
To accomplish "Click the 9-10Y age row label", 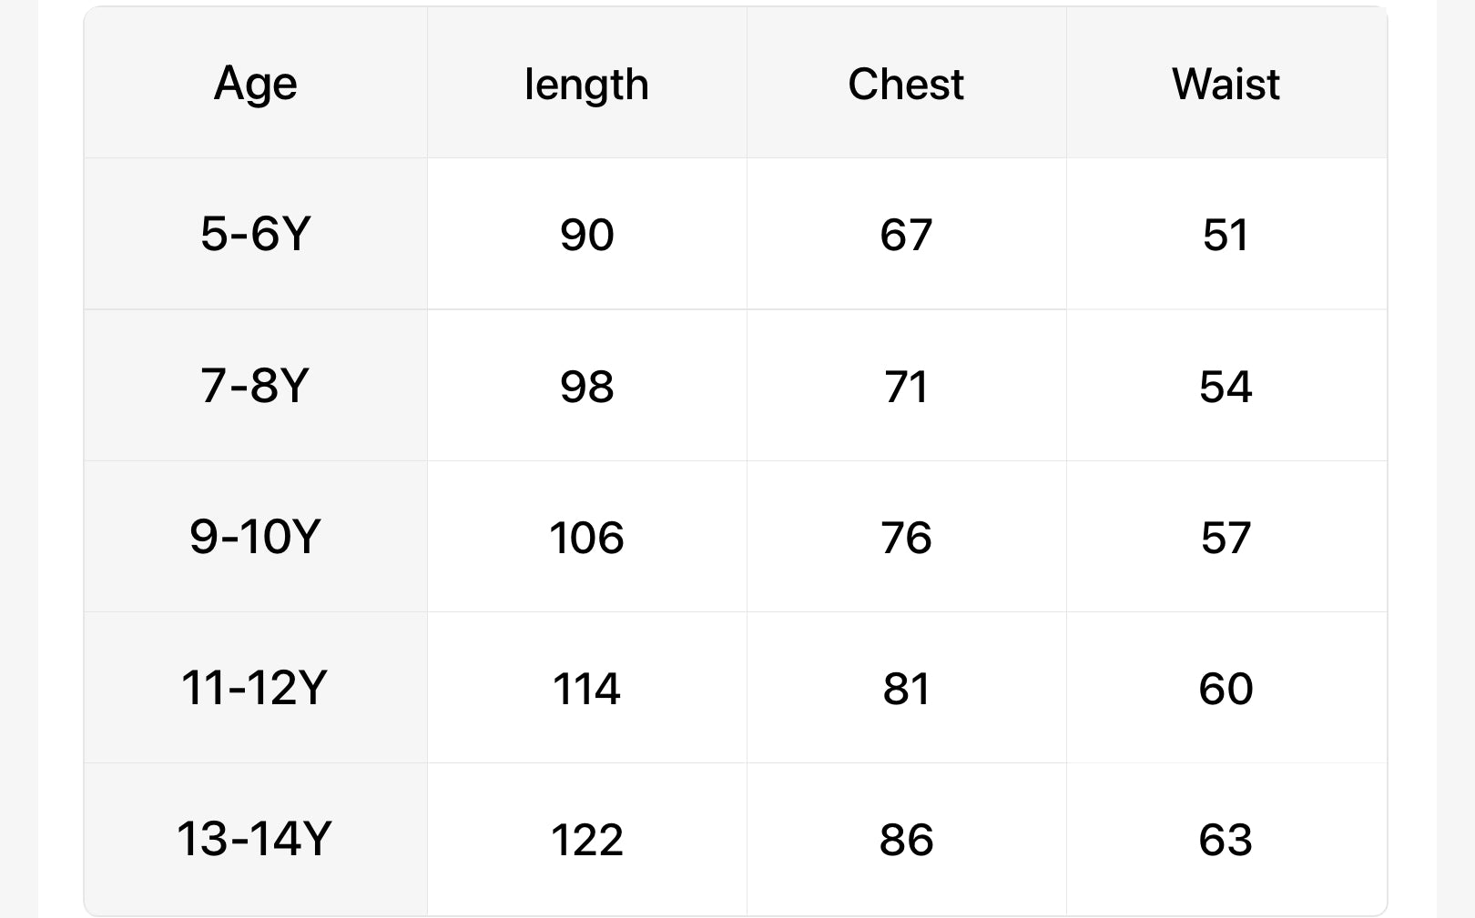I will click(x=255, y=537).
